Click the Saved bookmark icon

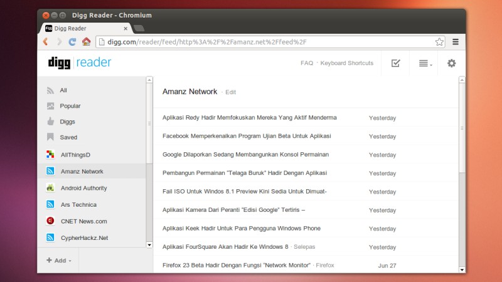[50, 137]
